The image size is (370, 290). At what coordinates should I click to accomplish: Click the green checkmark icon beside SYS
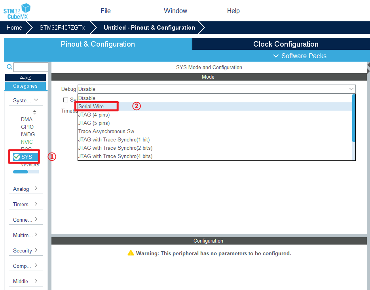(16, 157)
